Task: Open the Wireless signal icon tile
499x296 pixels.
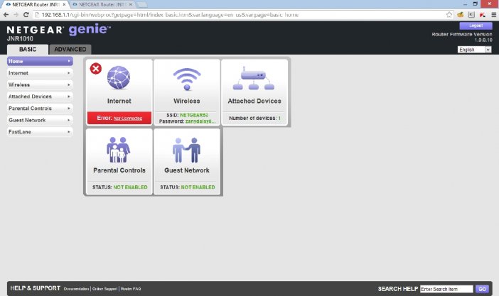Action: (x=187, y=80)
